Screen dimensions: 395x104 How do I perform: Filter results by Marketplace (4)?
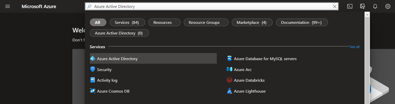tap(252, 22)
